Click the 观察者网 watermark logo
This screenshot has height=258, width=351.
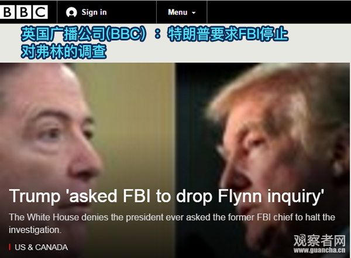pyautogui.click(x=319, y=240)
